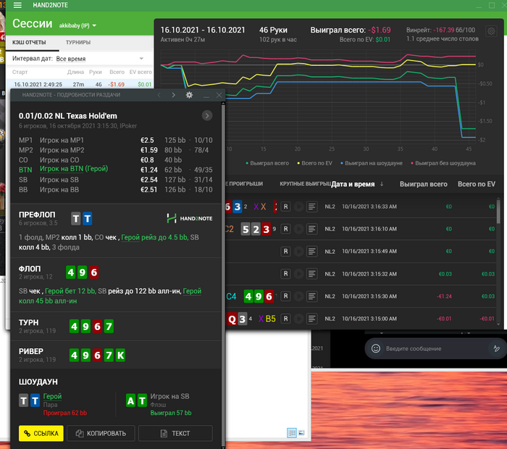The height and width of the screenshot is (449, 507).
Task: Play the 3:16:33 AM hand
Action: tap(298, 207)
